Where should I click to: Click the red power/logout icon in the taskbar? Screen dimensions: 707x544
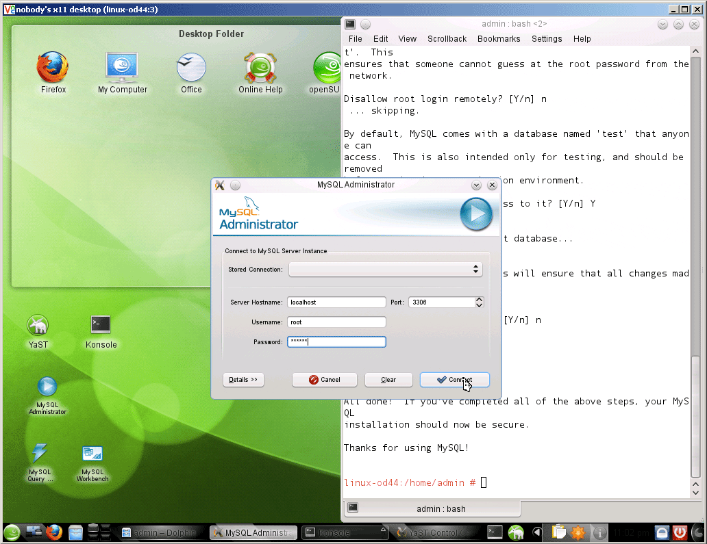[680, 533]
